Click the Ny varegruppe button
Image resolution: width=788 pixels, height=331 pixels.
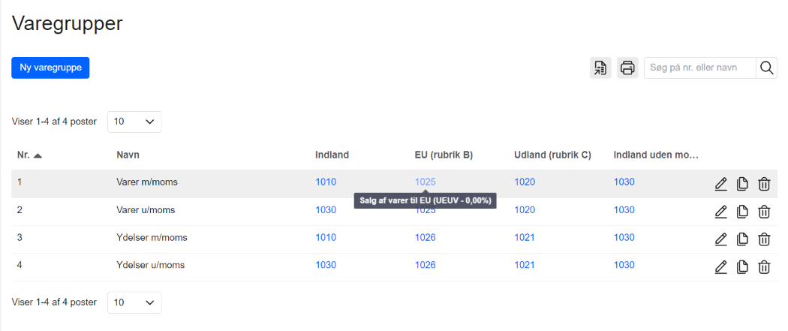[50, 68]
